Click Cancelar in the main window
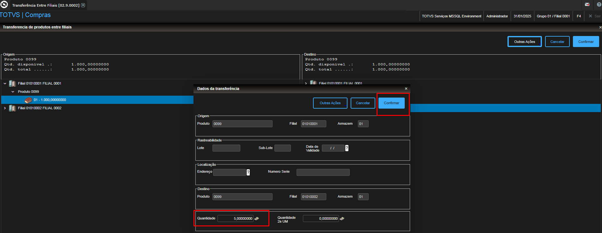Image resolution: width=602 pixels, height=233 pixels. [557, 42]
